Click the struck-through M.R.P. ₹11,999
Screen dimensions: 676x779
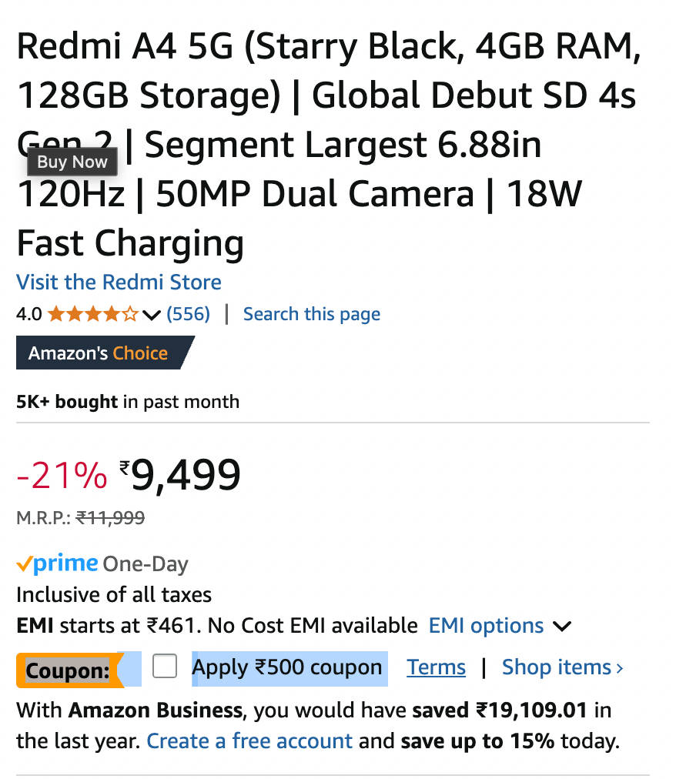click(110, 518)
